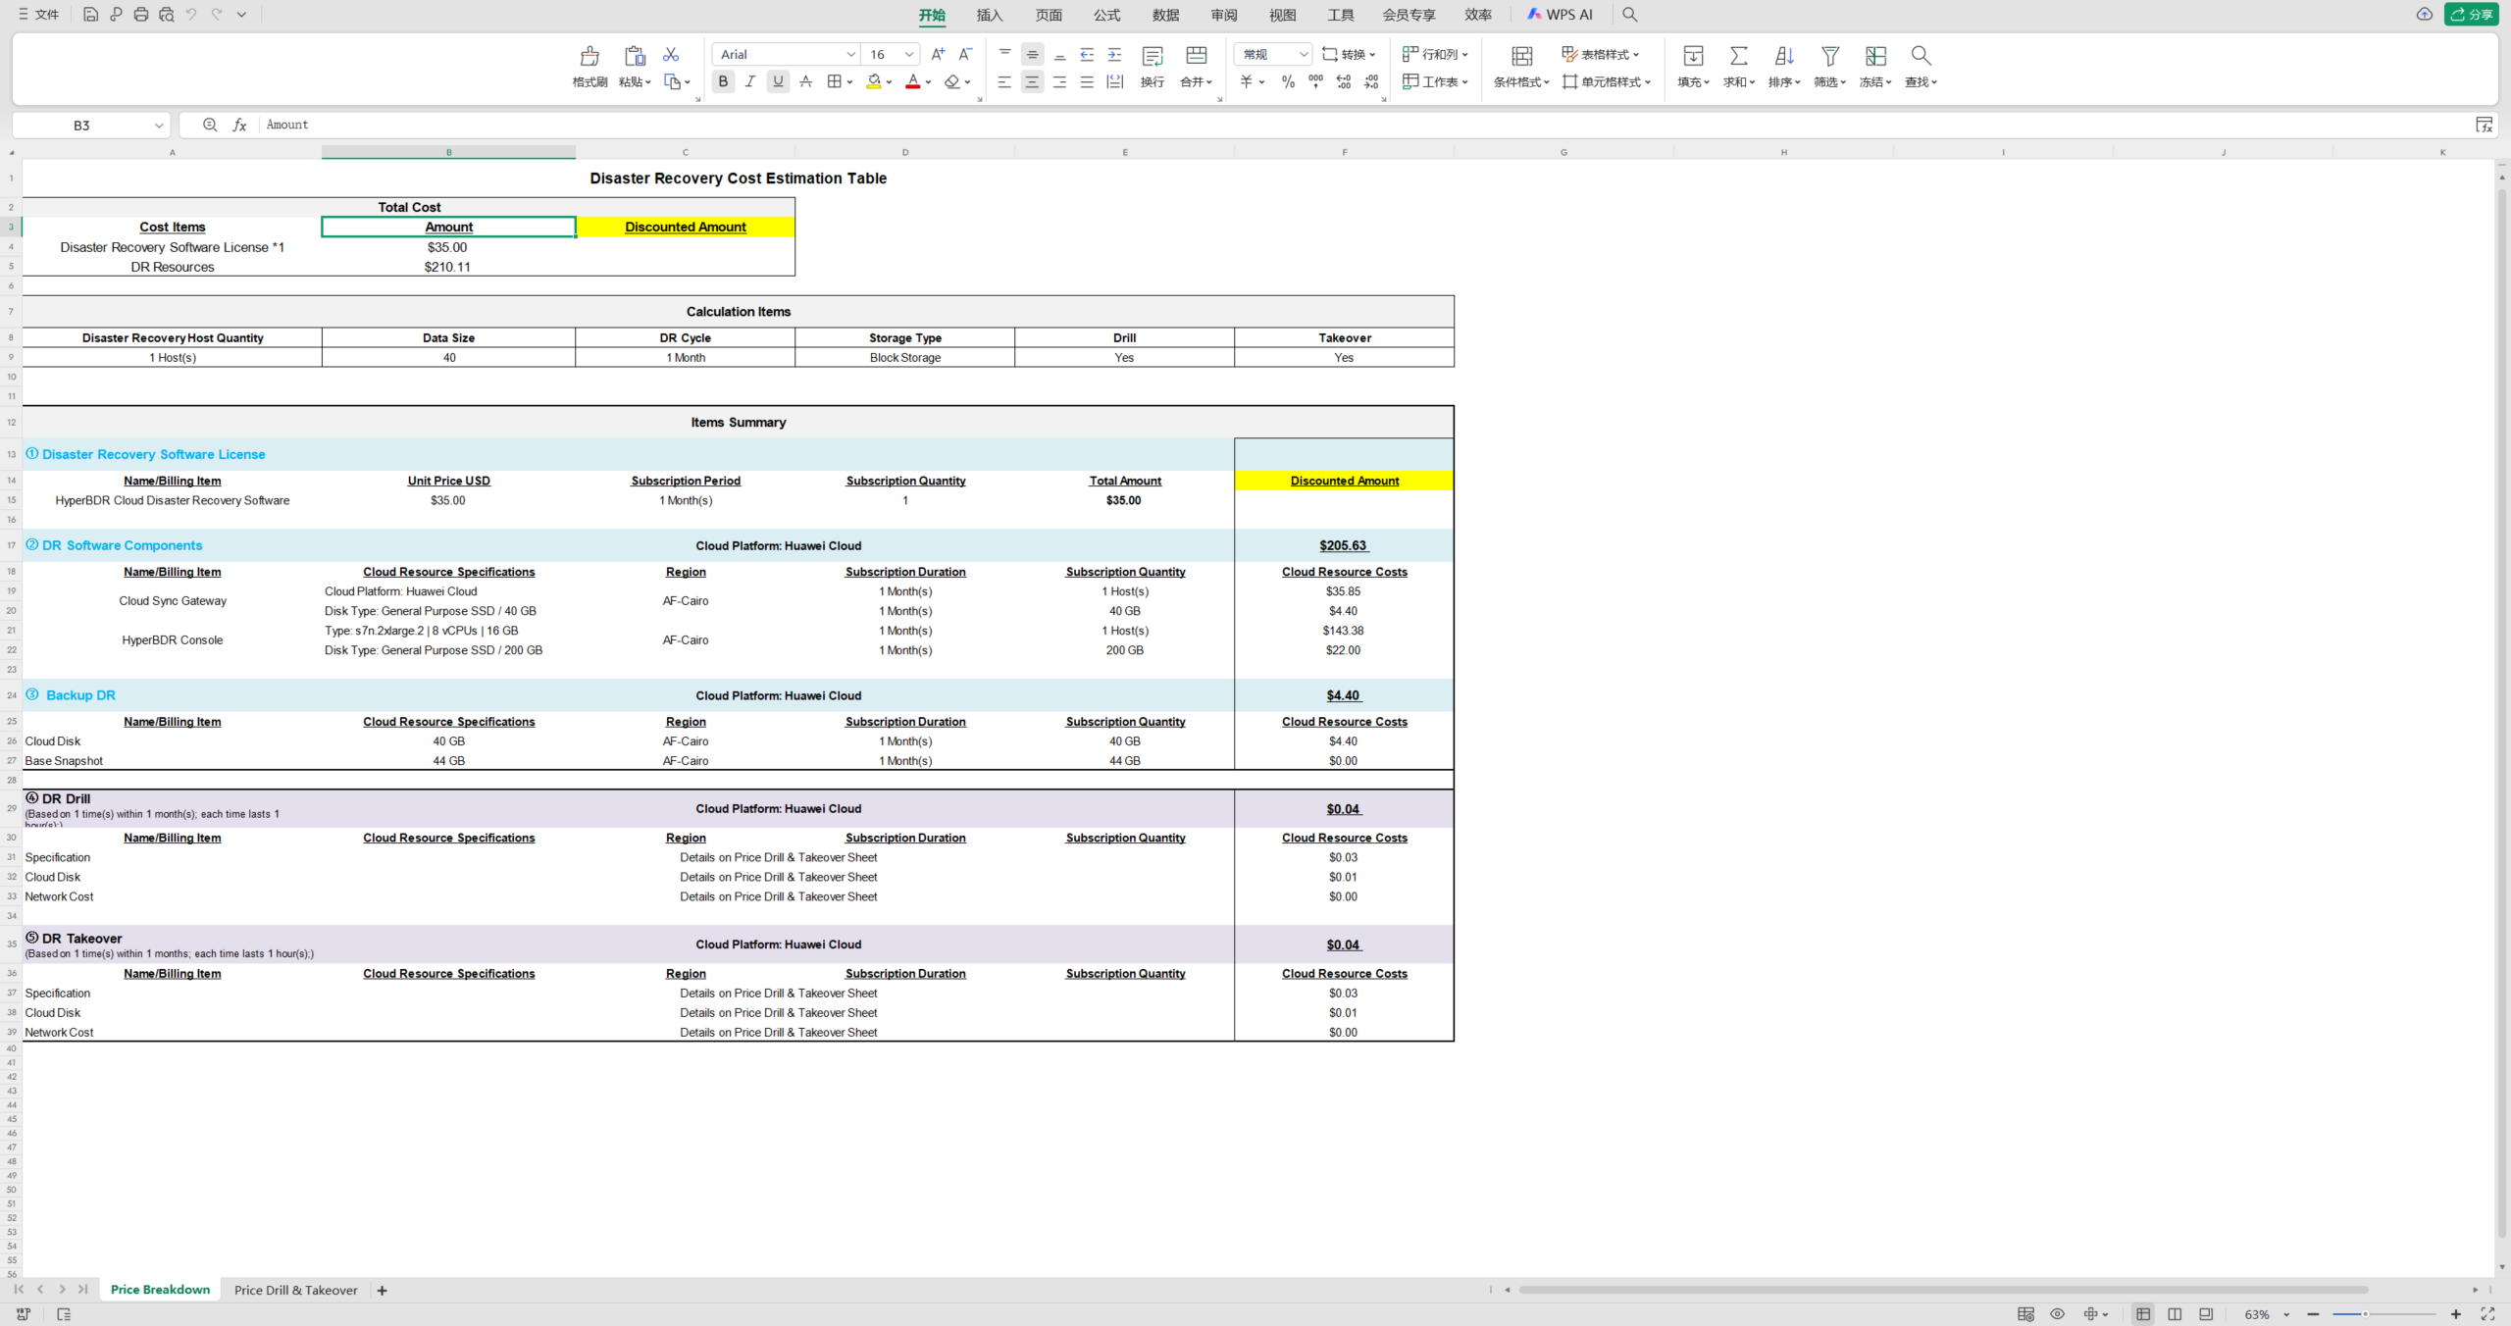This screenshot has height=1326, width=2511.
Task: Open the 审阅 Review ribbon tab
Action: (1224, 15)
